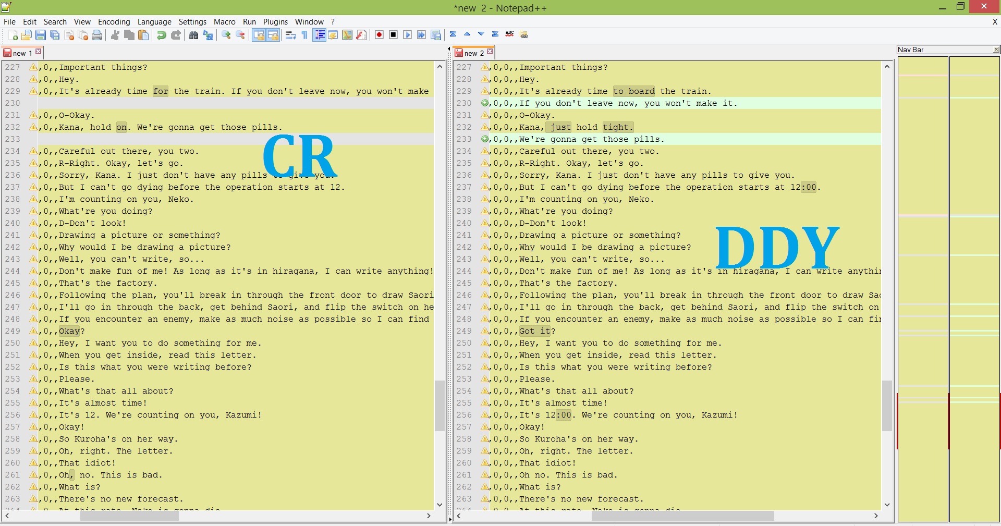Jump to last difference in Compare
The image size is (1001, 526).
(495, 34)
